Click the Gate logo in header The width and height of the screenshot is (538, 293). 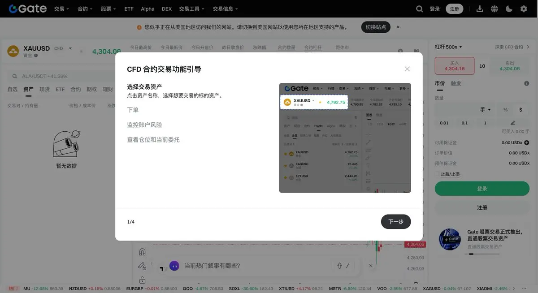click(x=28, y=9)
